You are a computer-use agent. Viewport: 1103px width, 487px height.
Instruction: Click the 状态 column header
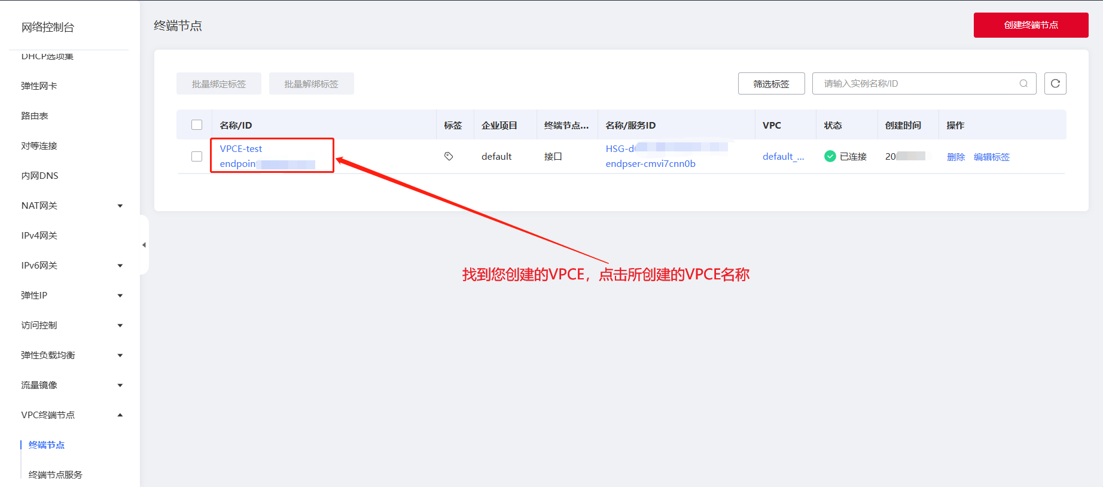pos(833,125)
